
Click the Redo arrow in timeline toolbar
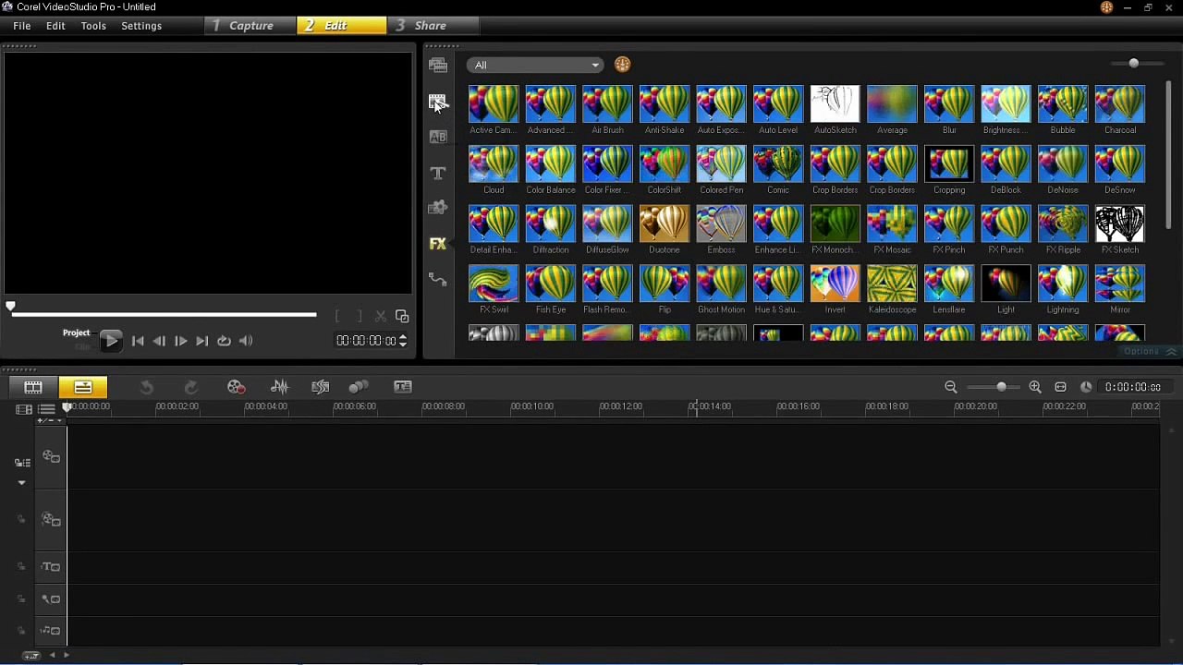191,387
